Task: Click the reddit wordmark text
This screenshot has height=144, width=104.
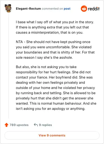Action: (94, 9)
